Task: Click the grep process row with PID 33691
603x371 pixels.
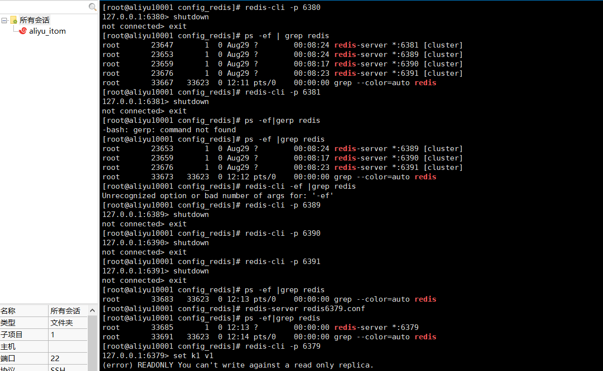Action: point(269,337)
